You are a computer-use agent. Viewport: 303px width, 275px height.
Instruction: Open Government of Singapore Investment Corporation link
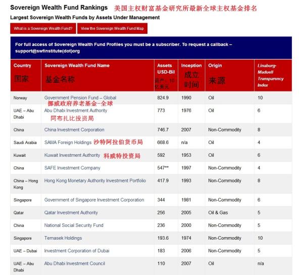94,200
